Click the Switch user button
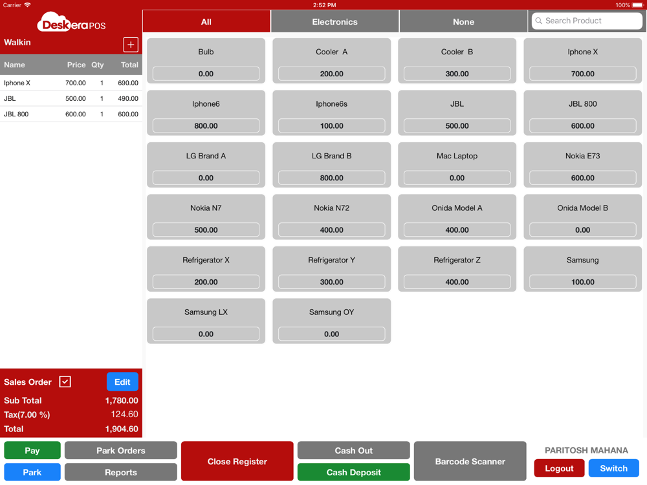This screenshot has width=647, height=485. [x=613, y=468]
